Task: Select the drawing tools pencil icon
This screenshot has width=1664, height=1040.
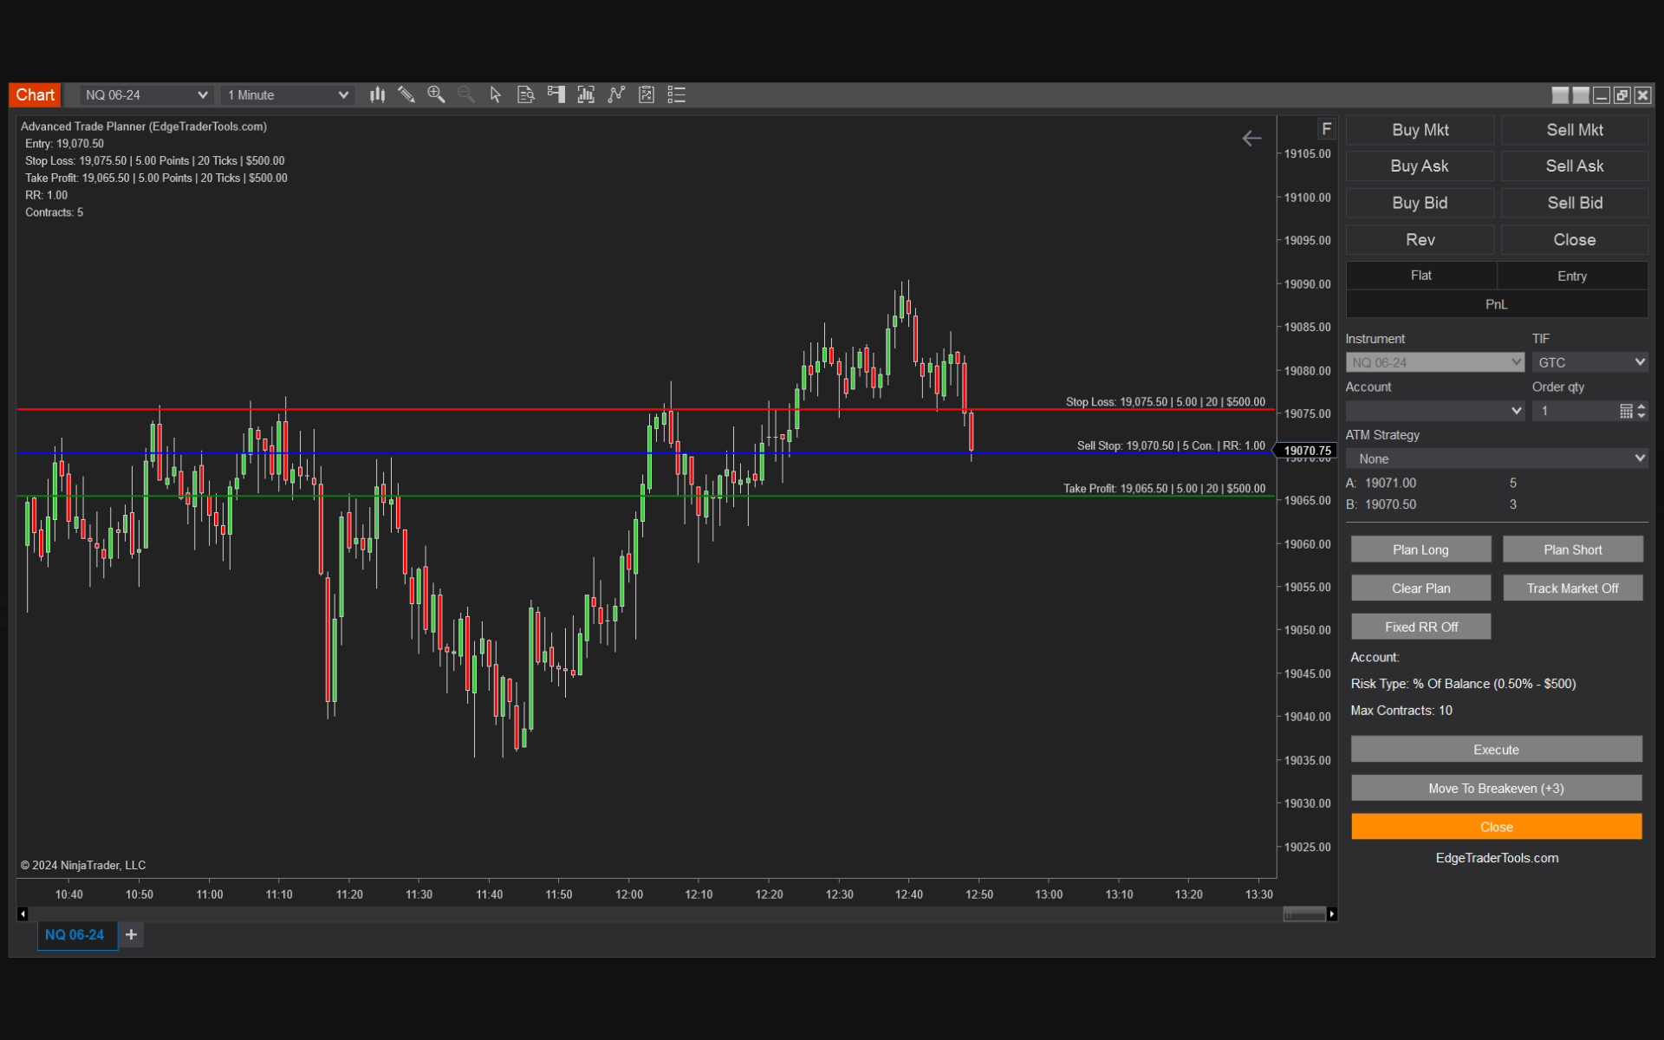Action: pos(406,95)
